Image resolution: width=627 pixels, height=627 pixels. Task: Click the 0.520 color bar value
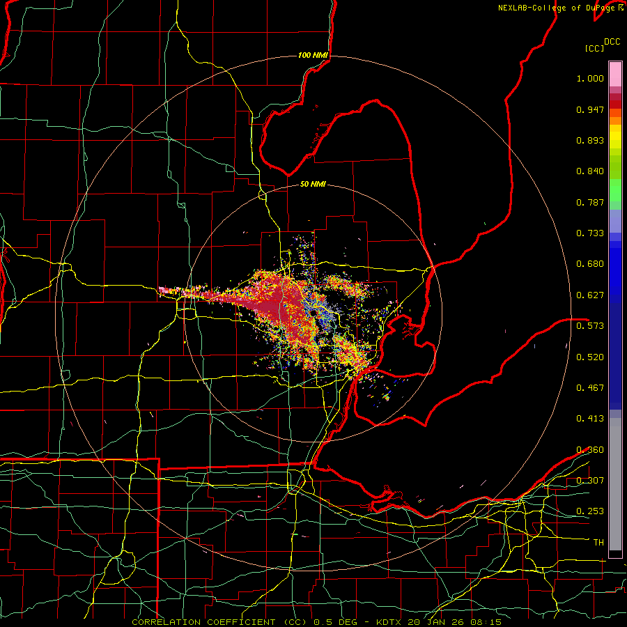(590, 357)
